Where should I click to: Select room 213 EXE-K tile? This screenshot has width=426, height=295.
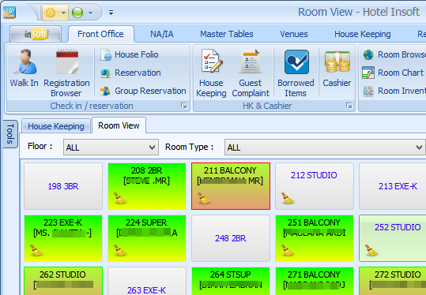click(x=393, y=186)
